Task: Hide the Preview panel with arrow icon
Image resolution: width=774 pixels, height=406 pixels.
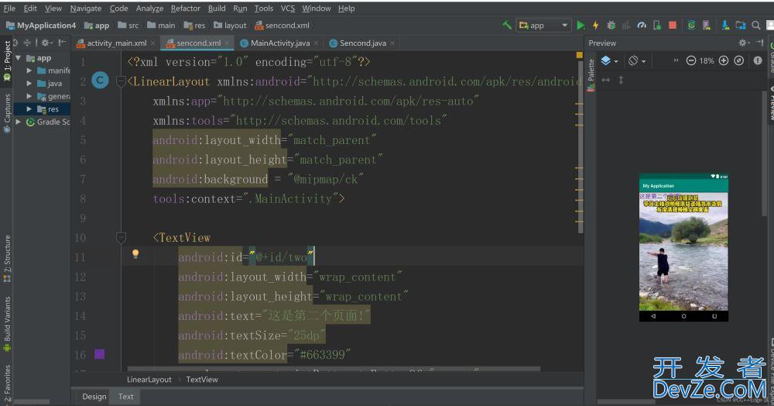Action: coord(759,43)
